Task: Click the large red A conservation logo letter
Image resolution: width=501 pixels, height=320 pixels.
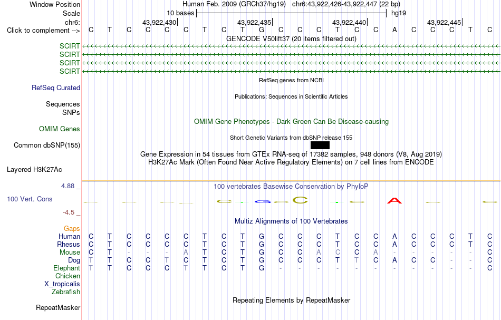Action: (x=394, y=201)
